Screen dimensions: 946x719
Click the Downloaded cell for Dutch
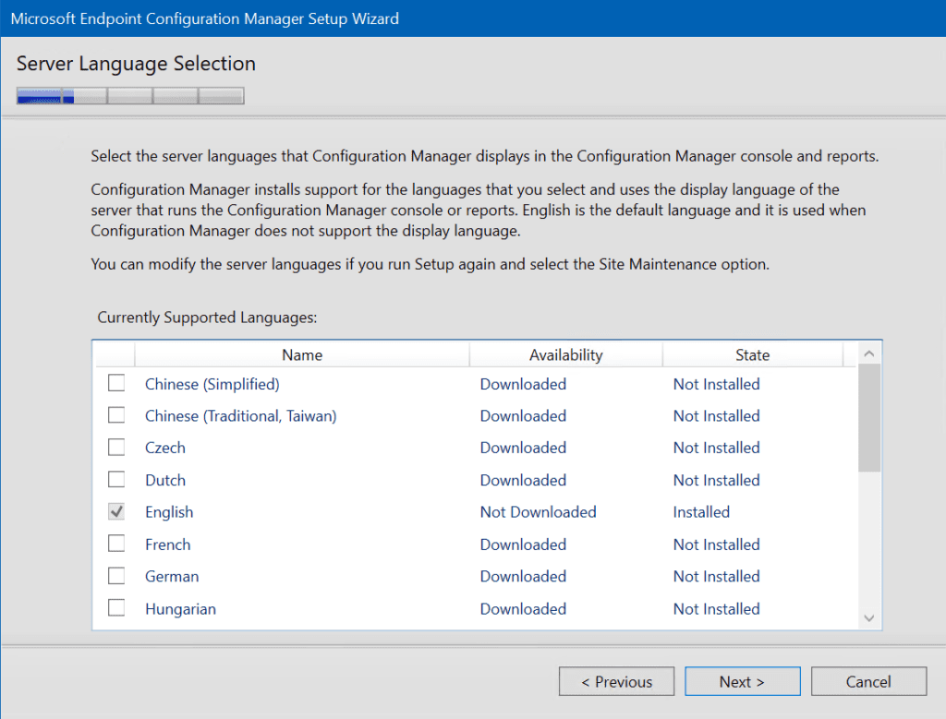[523, 480]
